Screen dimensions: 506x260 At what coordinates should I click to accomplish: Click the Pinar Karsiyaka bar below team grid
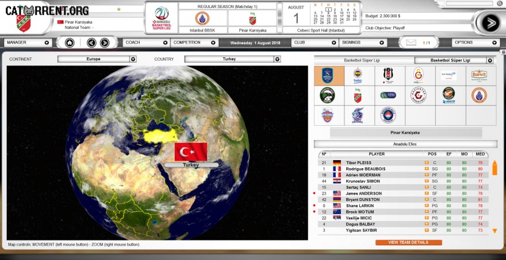coord(405,133)
